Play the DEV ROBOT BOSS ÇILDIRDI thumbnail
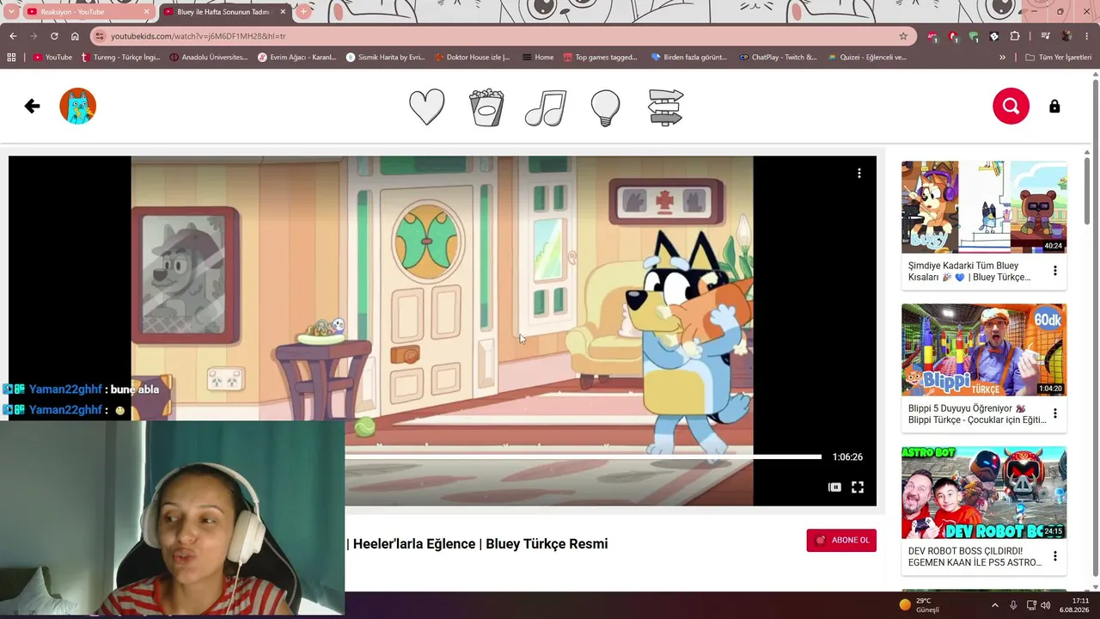 (984, 493)
